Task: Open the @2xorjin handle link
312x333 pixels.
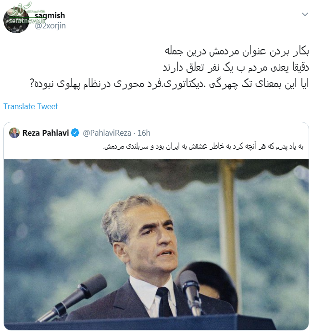Action: click(50, 26)
